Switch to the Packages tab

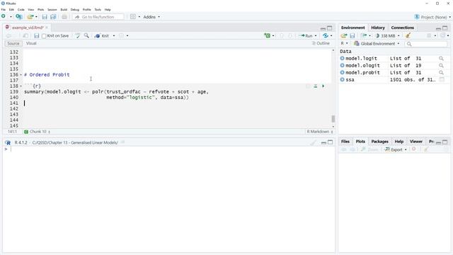tap(379, 142)
